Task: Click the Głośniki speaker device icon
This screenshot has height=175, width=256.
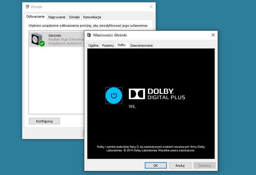Action: click(38, 39)
